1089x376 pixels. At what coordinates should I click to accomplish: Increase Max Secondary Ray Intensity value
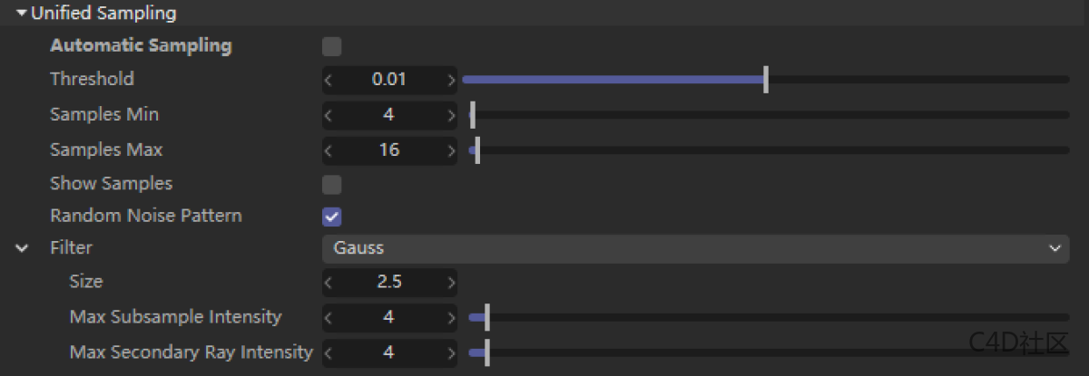(451, 352)
